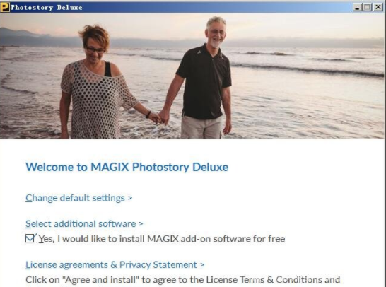This screenshot has width=386, height=287.
Task: Click the 'Yes, I would like to install' label
Action: [162, 239]
